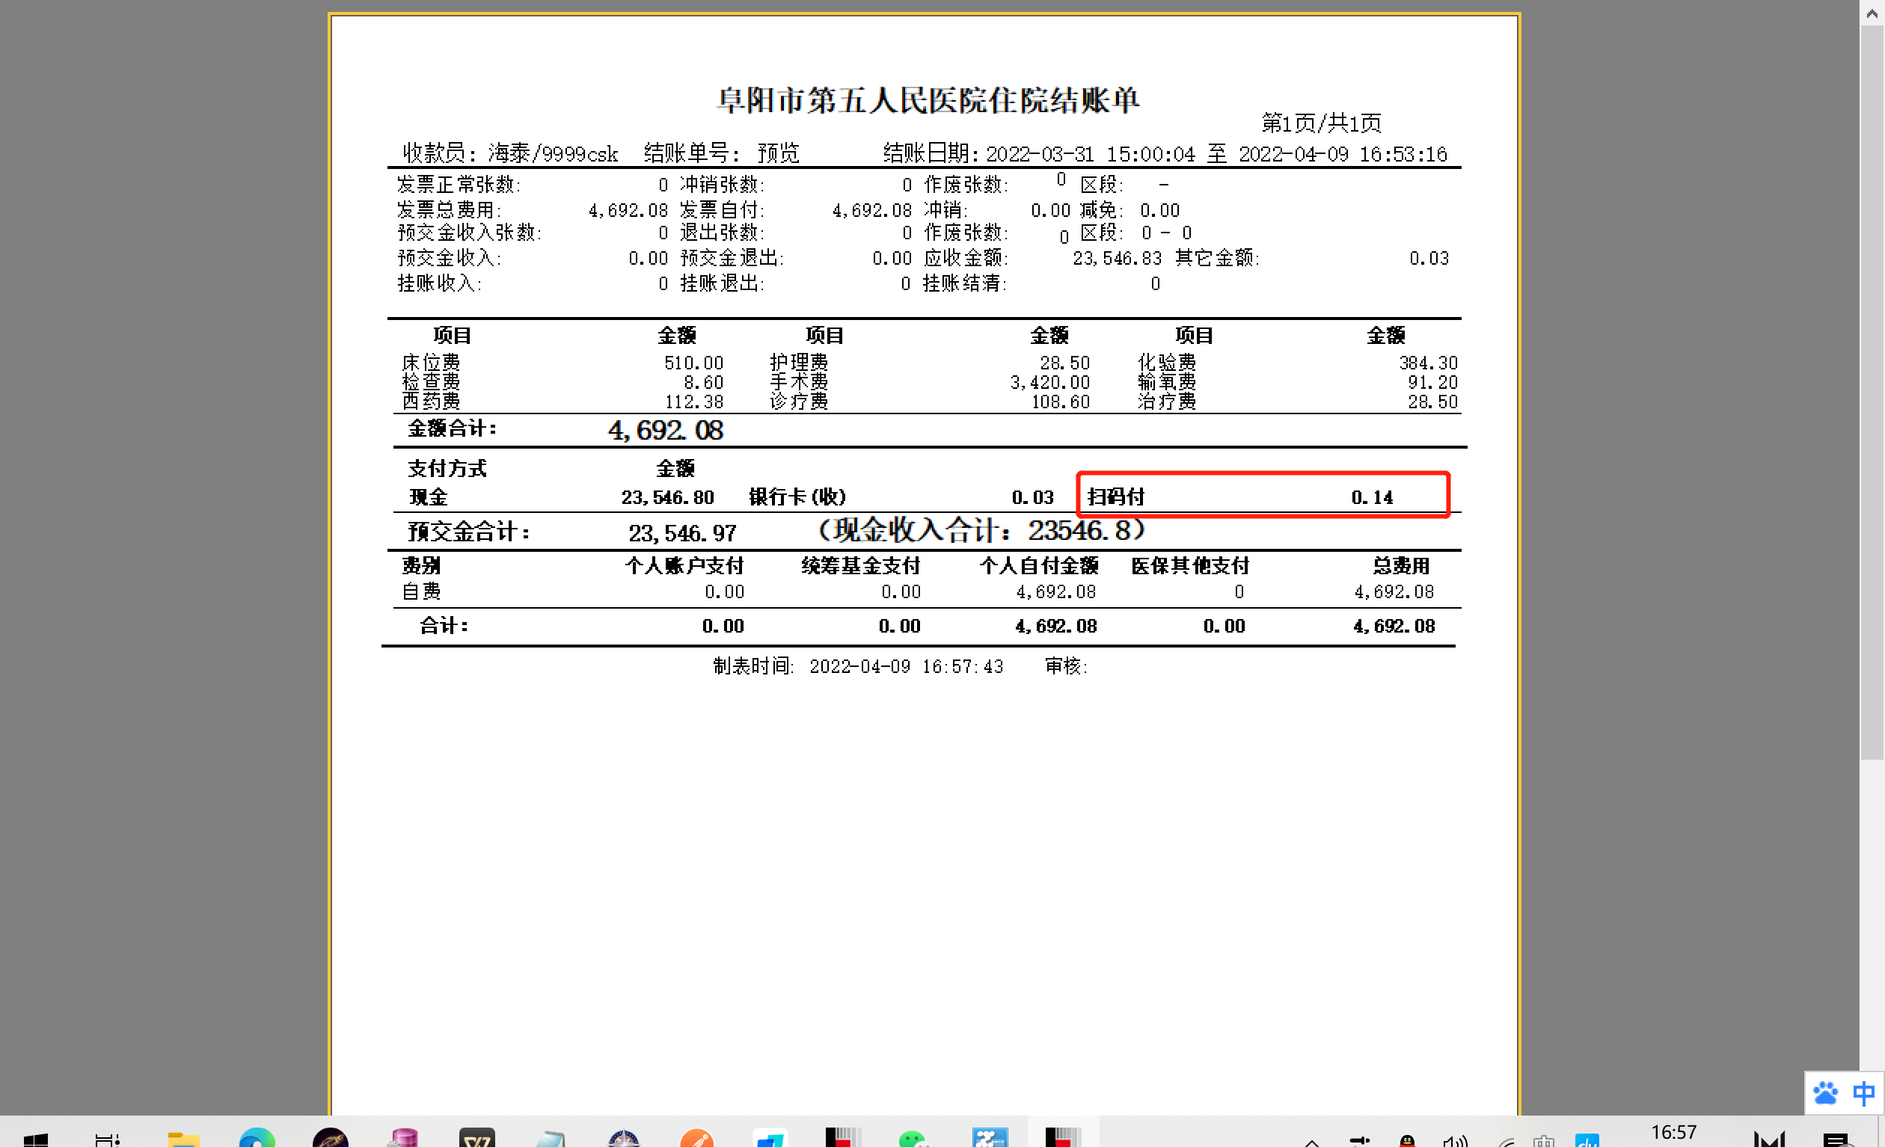This screenshot has height=1147, width=1885.
Task: Click the Windows Start button
Action: click(x=35, y=1140)
